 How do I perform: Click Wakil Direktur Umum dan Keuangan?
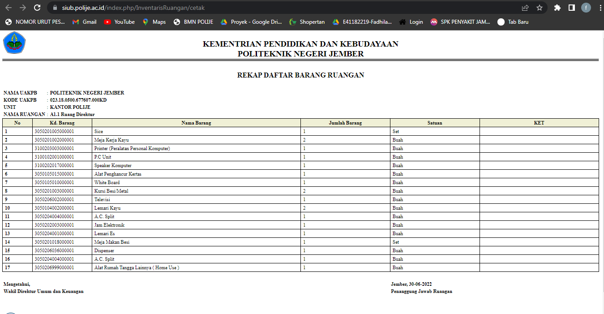(x=43, y=291)
